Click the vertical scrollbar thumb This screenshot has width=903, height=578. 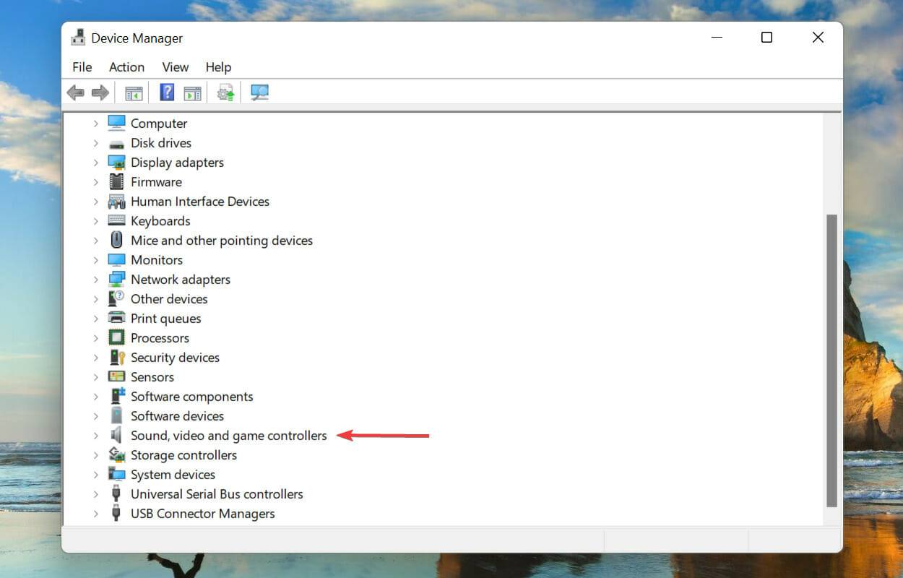coord(831,361)
